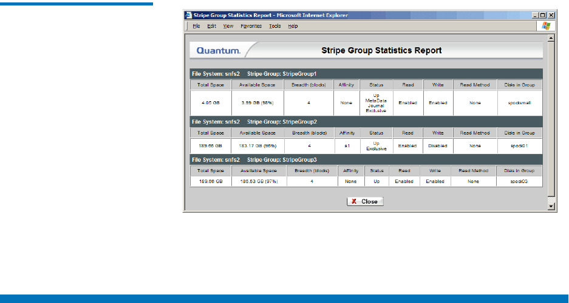Image resolution: width=569 pixels, height=303 pixels.
Task: Minimize the Stripe Group Statistics Report window
Action: click(x=534, y=15)
